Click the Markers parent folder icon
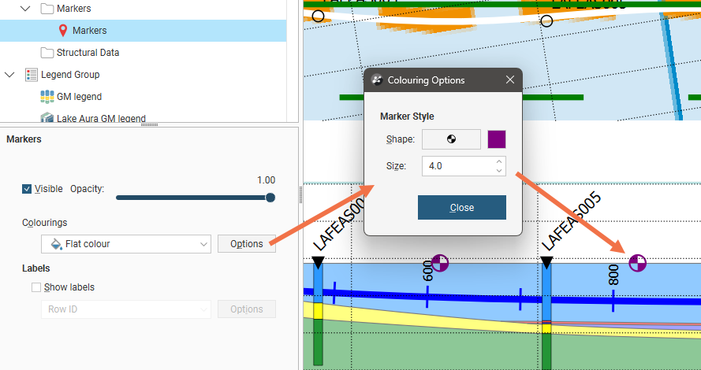The width and height of the screenshot is (701, 370). pos(47,9)
